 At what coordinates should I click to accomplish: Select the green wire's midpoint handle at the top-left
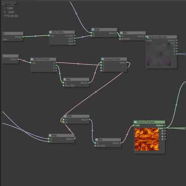(35, 36)
